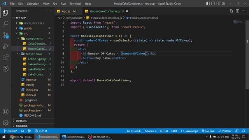Open the Accounts menu icon
Image resolution: width=249 pixels, height=140 pixels.
(x=5, y=112)
